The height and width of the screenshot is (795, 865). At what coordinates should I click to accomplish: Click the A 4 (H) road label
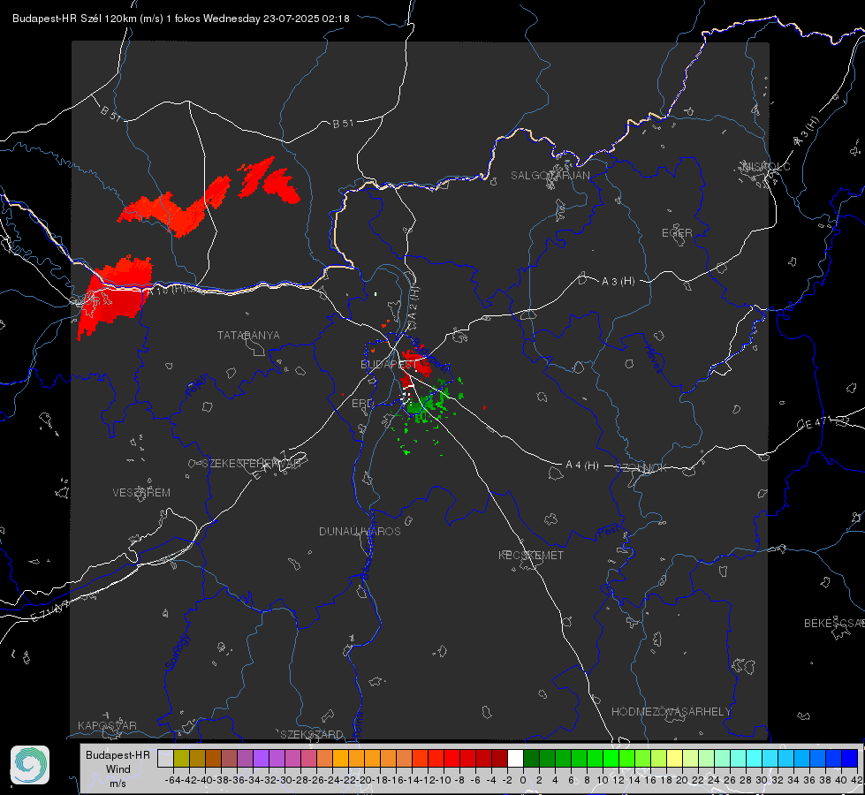(582, 466)
